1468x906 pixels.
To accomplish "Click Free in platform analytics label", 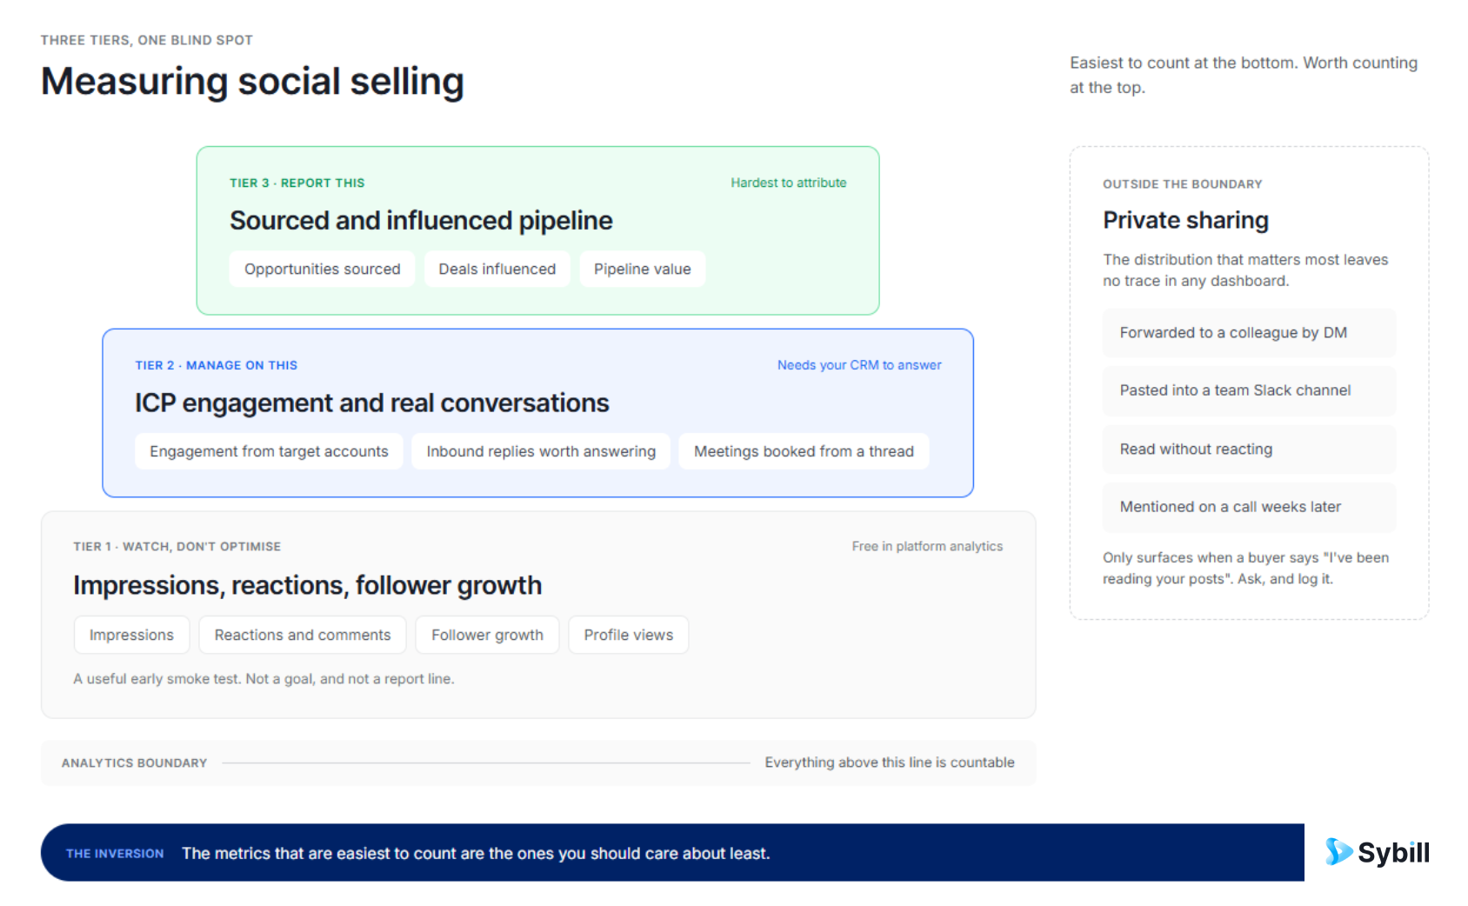I will [x=927, y=546].
